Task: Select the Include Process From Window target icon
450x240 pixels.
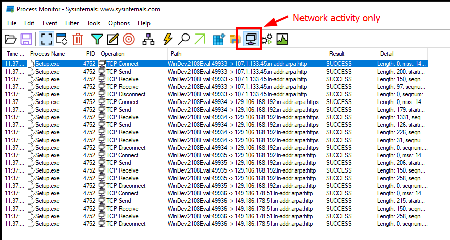Action: click(129, 39)
